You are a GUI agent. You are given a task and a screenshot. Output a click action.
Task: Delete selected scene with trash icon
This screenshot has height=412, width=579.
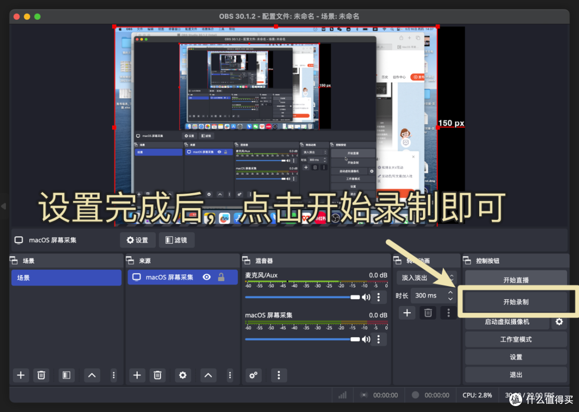(41, 375)
